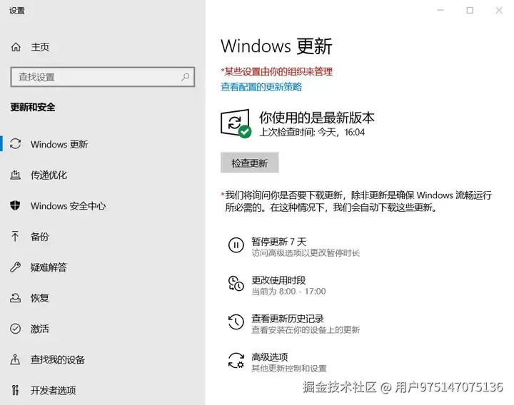The width and height of the screenshot is (514, 405).
Task: Click the 更新和安全 section heading
Action: [33, 107]
